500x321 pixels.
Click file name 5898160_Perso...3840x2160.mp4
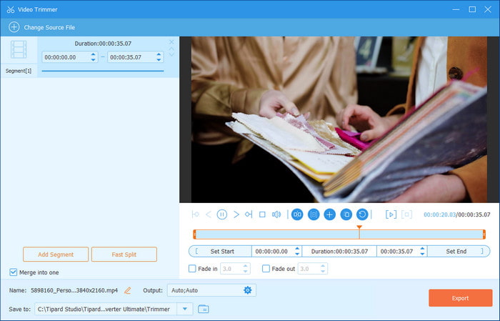74,290
